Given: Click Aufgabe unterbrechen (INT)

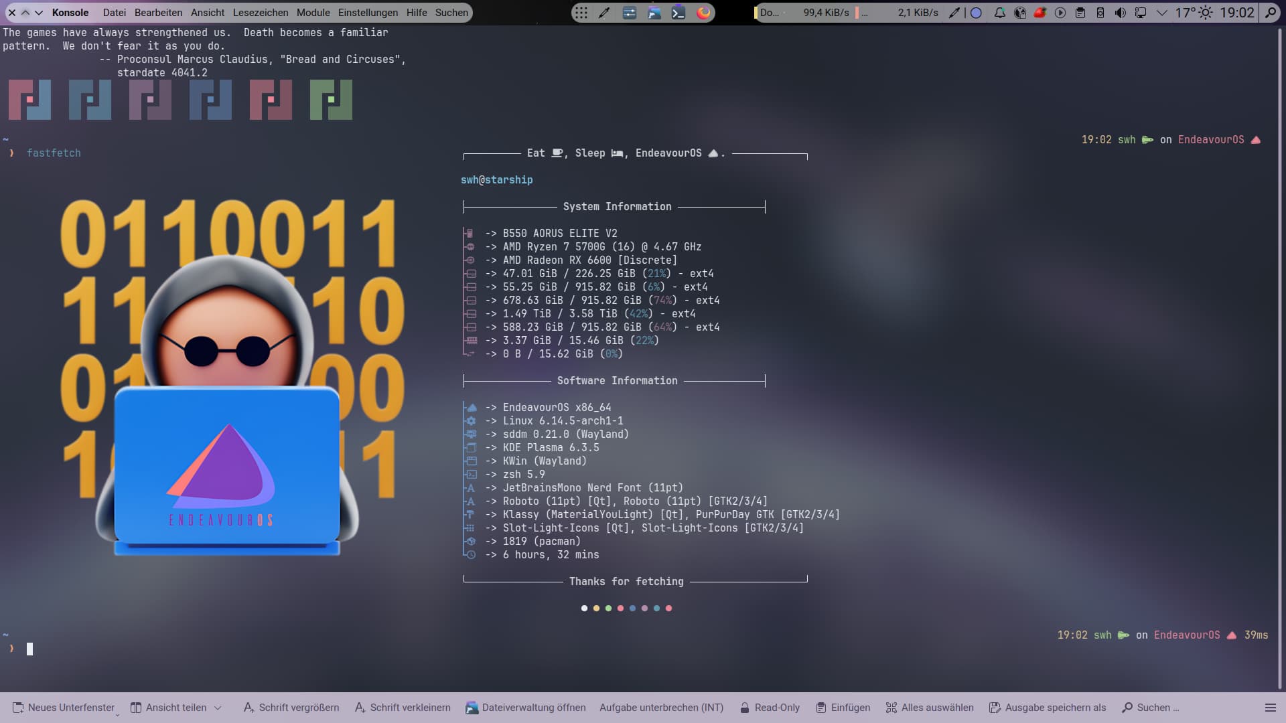Looking at the screenshot, I should 661,708.
